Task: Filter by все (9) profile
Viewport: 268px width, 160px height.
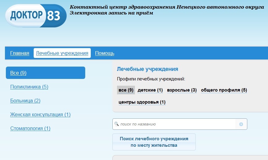Action: 126,90
